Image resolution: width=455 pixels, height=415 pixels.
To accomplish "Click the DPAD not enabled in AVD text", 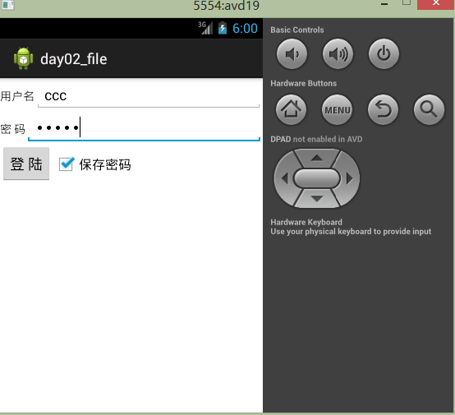I will pyautogui.click(x=316, y=139).
